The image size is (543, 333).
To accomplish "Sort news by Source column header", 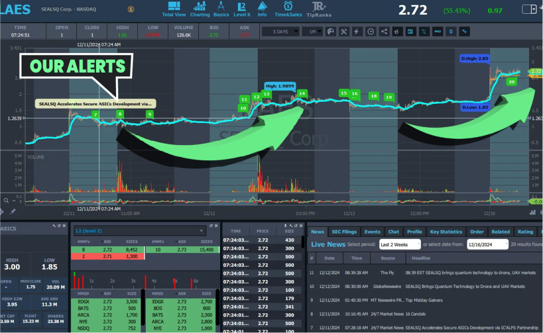I will click(388, 258).
